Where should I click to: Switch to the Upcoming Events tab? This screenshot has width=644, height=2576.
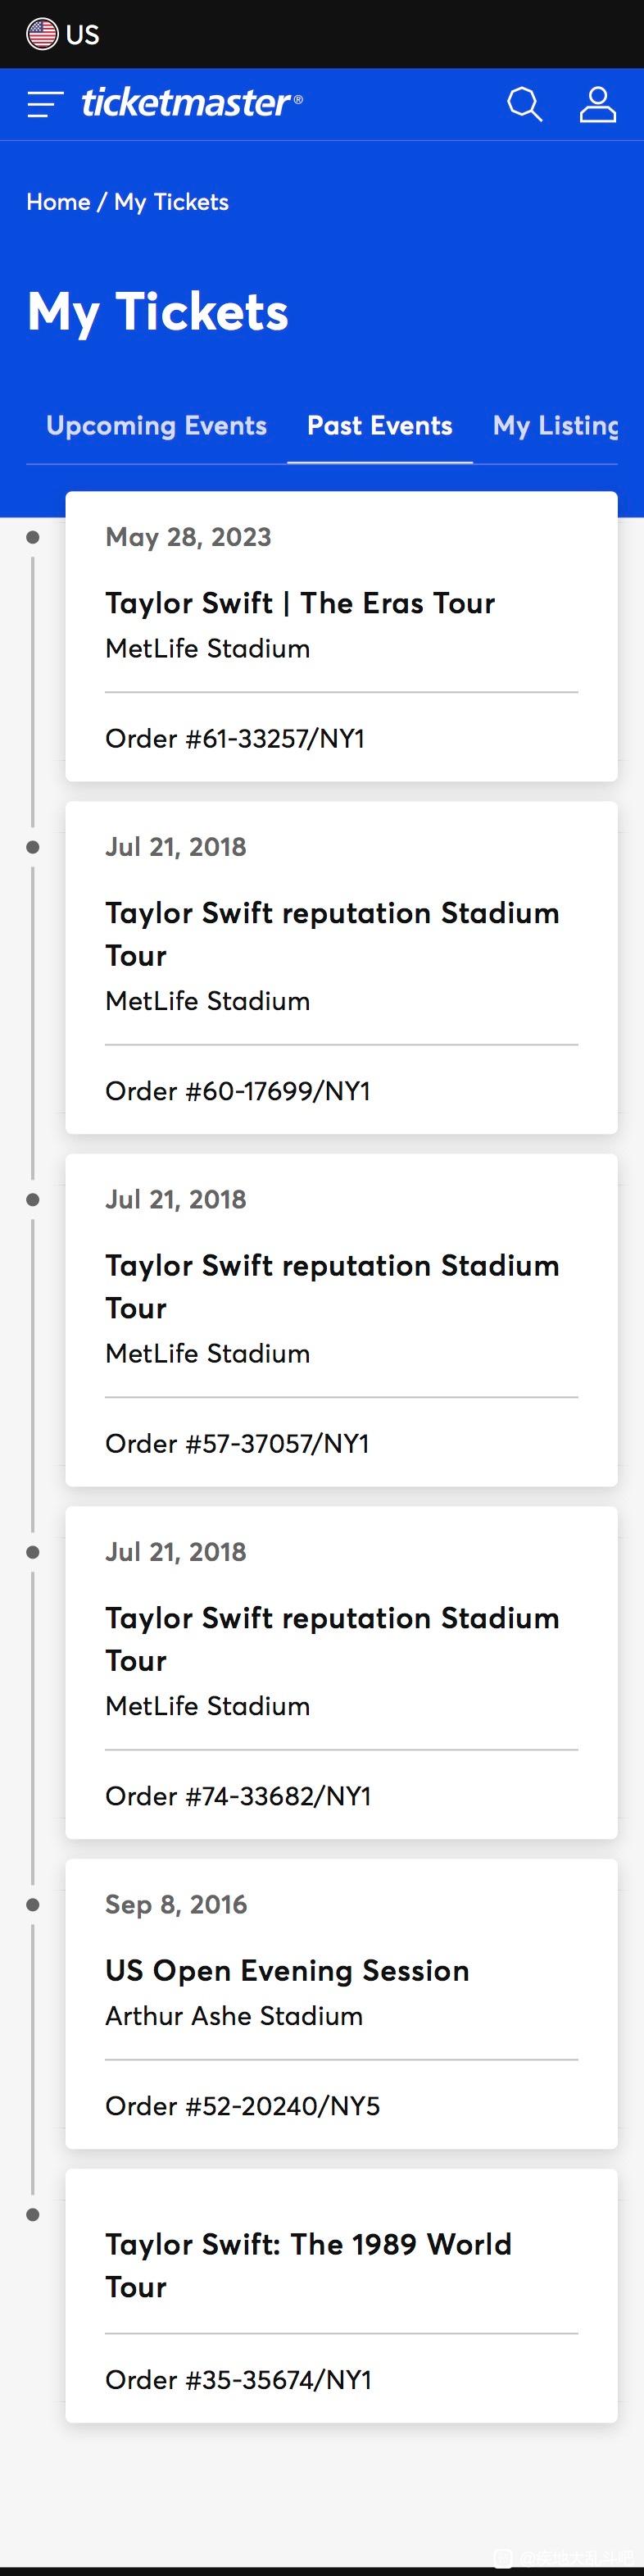[x=156, y=426]
